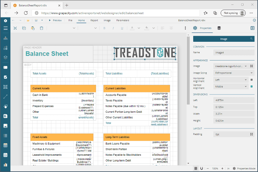Screen dimensions: 258x172
Task: Open the Data sources panel icon
Action: [x=219, y=28]
